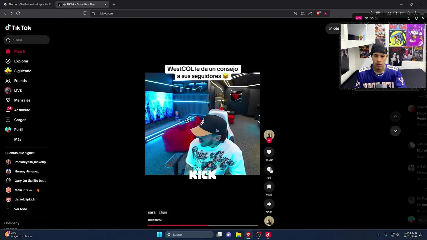
Task: Open TikTok app on taskbar
Action: (x=268, y=235)
